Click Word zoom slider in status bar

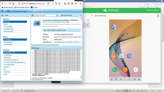pyautogui.click(x=148, y=91)
